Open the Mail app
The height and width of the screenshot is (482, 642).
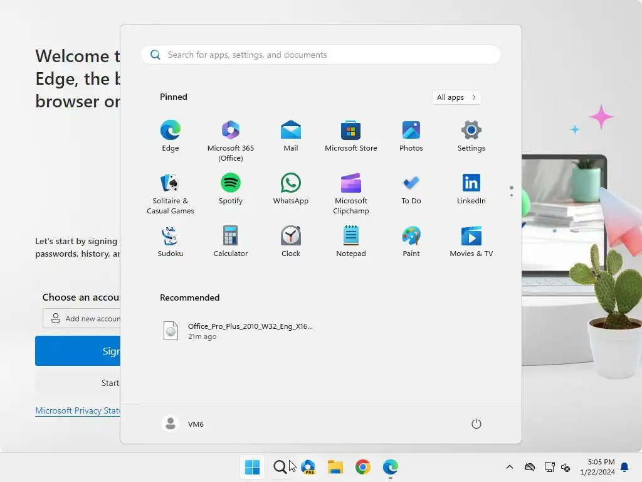point(291,136)
